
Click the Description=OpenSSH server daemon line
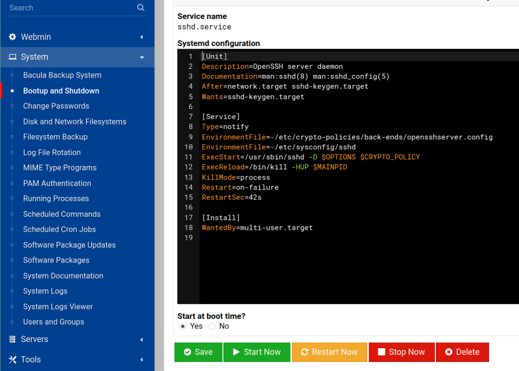point(272,66)
